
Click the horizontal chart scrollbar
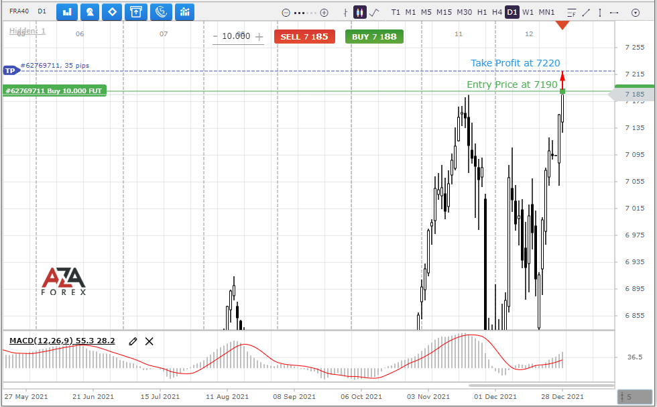click(542, 385)
